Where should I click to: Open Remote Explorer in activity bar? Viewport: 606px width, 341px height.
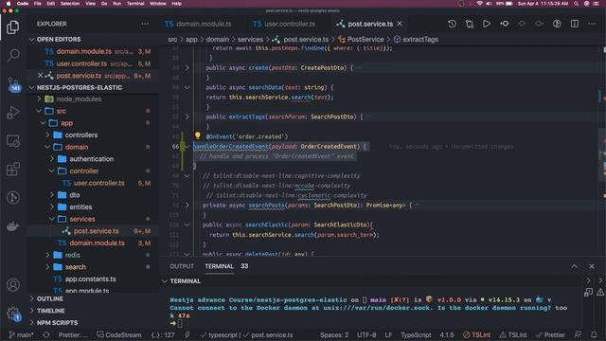click(12, 141)
